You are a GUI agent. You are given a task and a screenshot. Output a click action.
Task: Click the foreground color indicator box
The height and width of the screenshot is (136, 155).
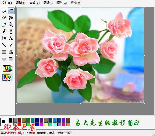[3, 121]
